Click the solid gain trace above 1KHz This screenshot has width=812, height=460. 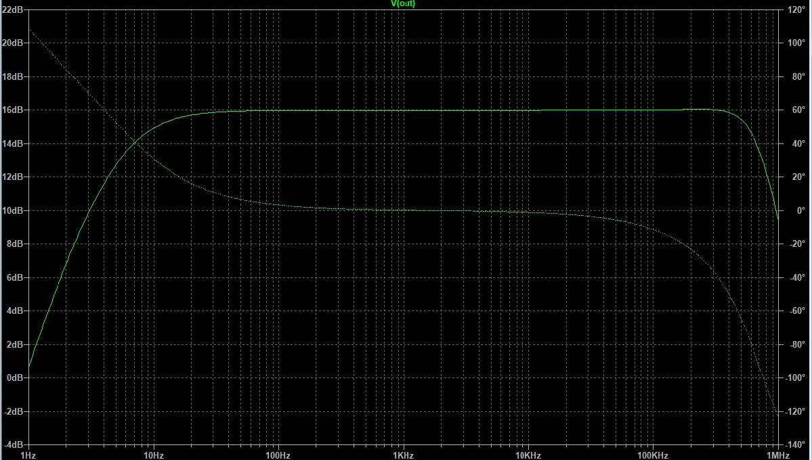(403, 110)
